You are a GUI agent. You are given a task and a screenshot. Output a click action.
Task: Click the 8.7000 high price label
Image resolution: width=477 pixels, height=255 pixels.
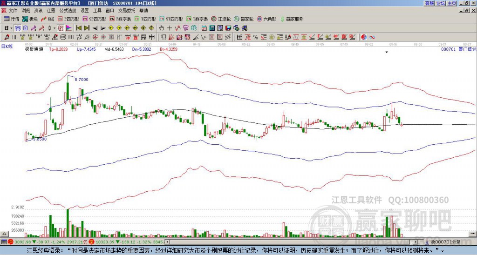pos(82,80)
